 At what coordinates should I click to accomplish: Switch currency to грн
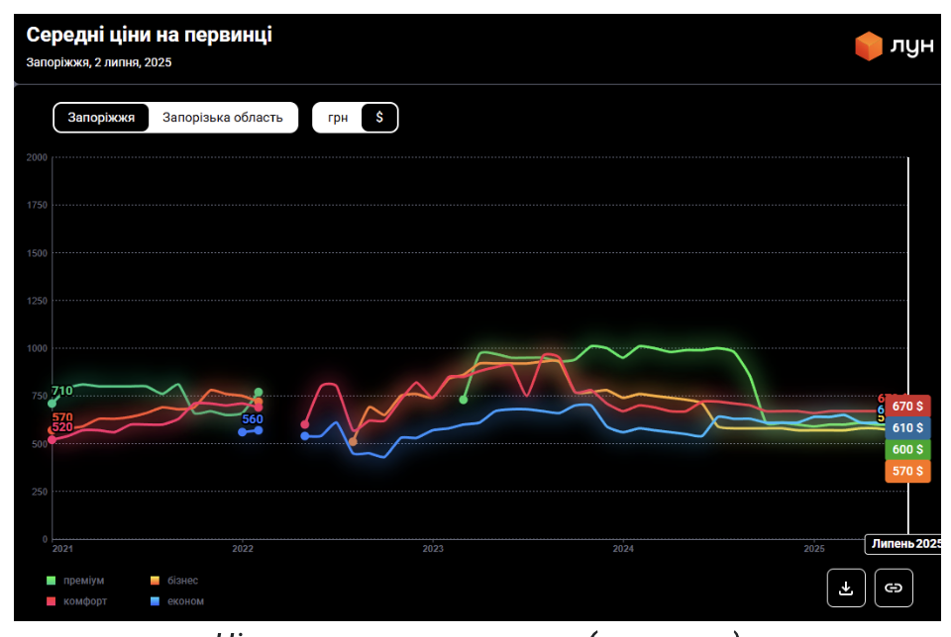pyautogui.click(x=338, y=118)
